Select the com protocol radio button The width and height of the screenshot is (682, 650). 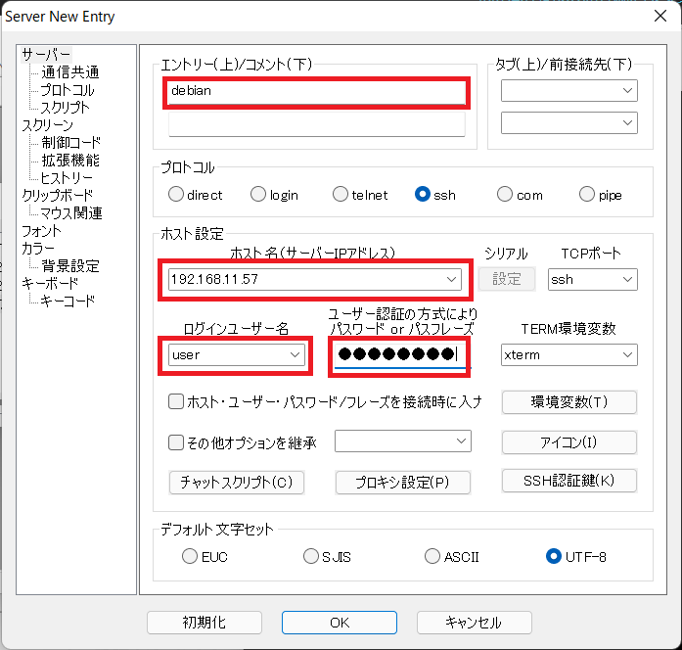[x=505, y=194]
